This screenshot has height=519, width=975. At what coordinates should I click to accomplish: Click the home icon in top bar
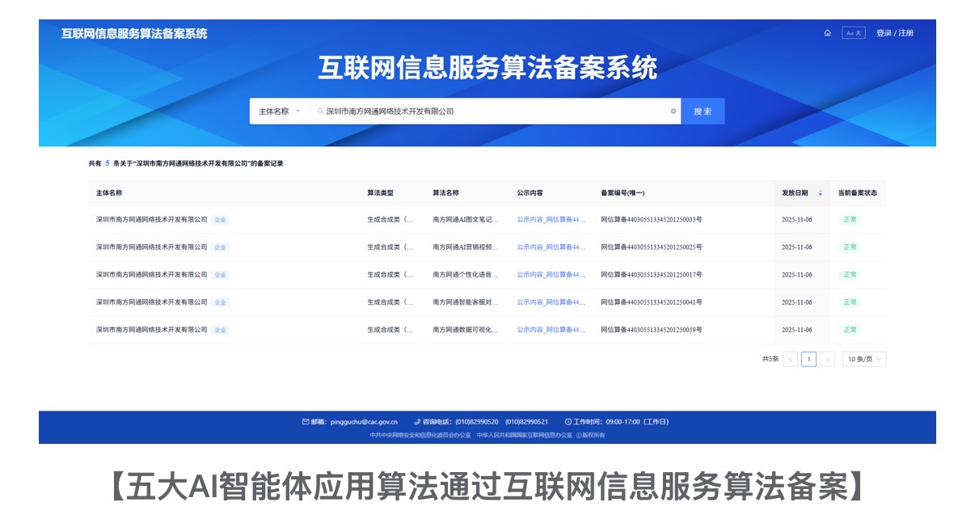tap(827, 33)
